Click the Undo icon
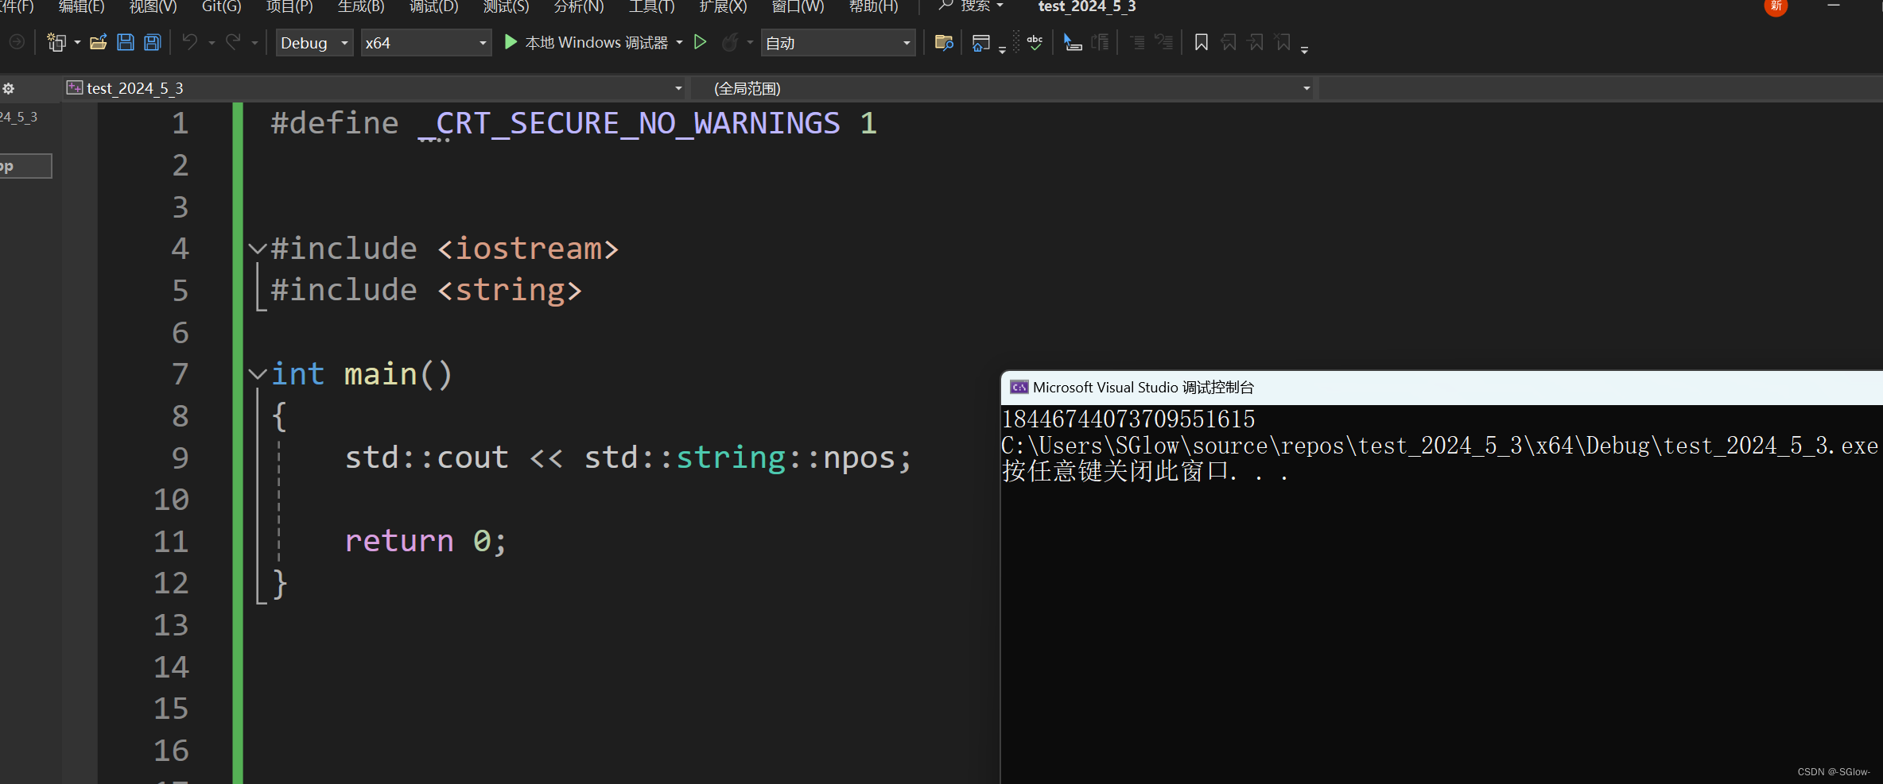This screenshot has height=784, width=1883. pyautogui.click(x=189, y=42)
